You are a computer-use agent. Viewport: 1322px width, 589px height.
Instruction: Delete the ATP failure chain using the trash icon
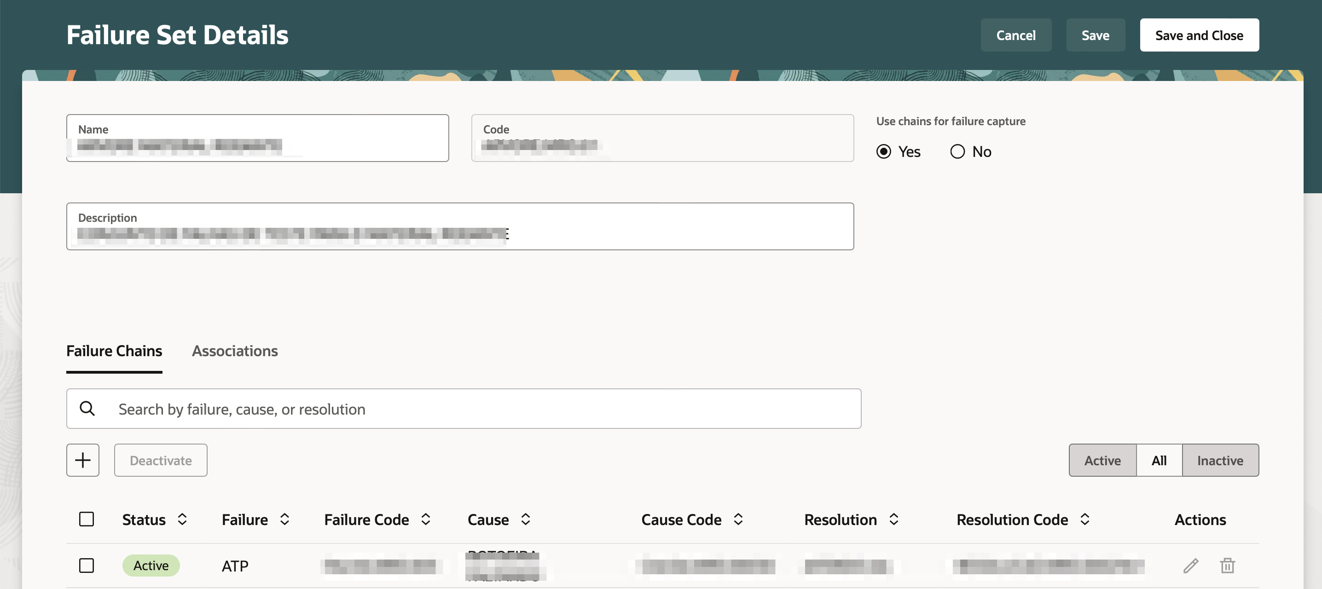tap(1227, 566)
